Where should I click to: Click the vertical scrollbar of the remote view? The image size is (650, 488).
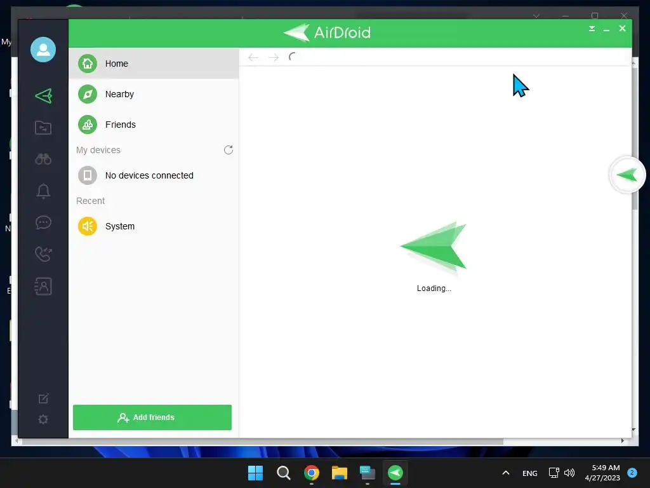pos(635,137)
